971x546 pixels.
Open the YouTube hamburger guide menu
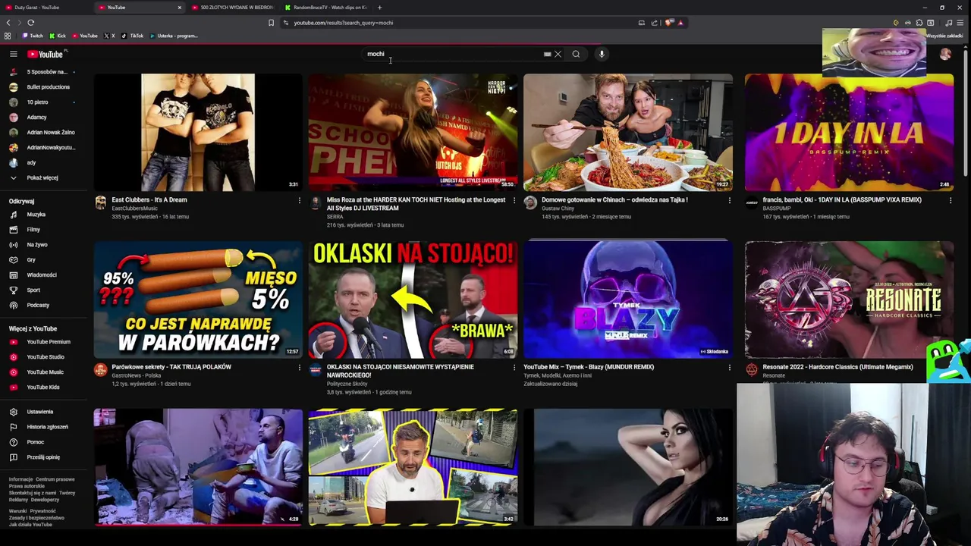tap(13, 54)
